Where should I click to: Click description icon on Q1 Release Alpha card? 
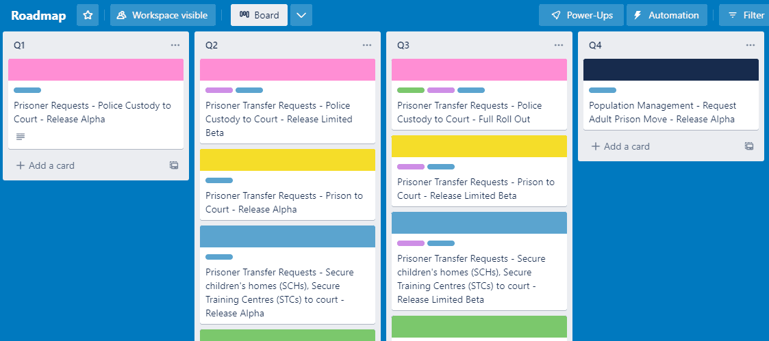pos(21,137)
